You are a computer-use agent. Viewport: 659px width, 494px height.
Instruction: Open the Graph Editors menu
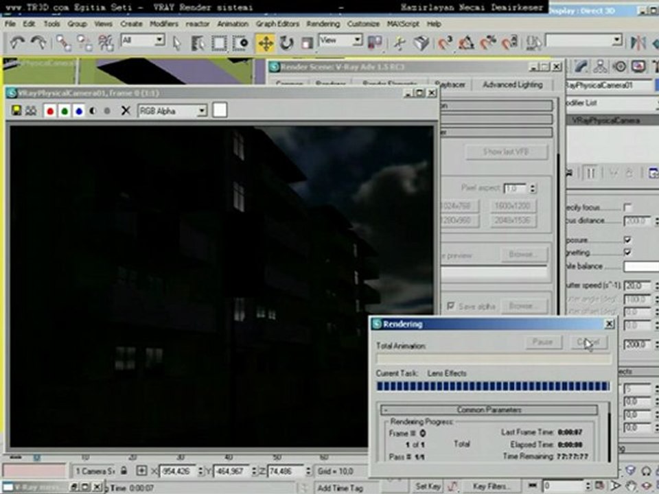(x=277, y=24)
